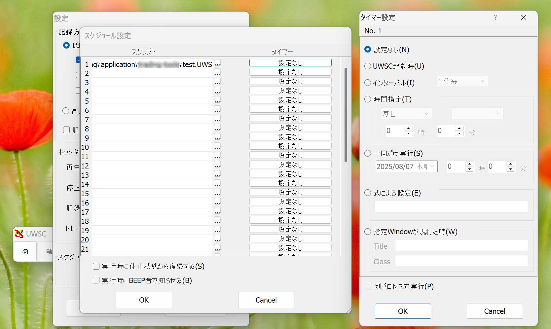The image size is (551, 329).
Task: Click the No. 1 label
Action: 373,31
